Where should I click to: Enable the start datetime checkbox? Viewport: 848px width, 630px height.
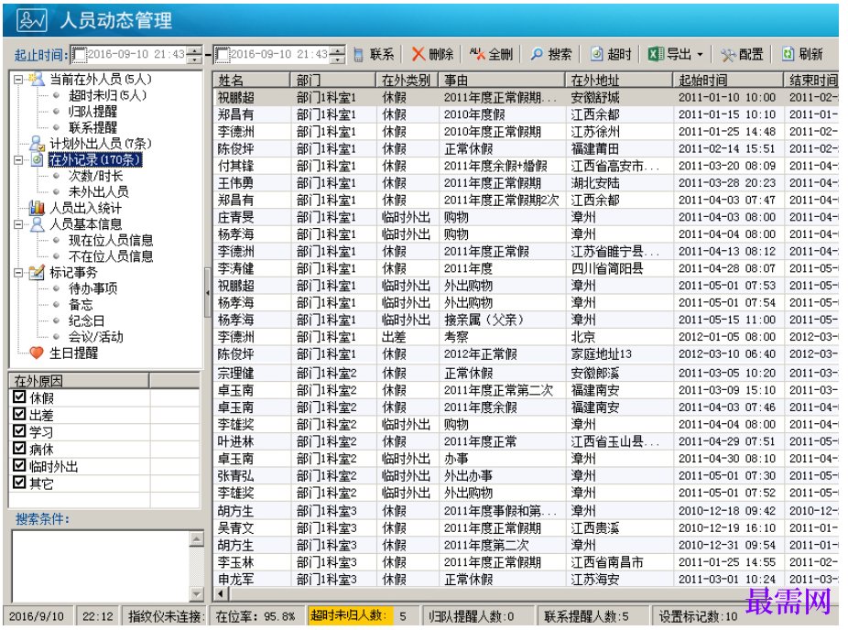pos(80,54)
